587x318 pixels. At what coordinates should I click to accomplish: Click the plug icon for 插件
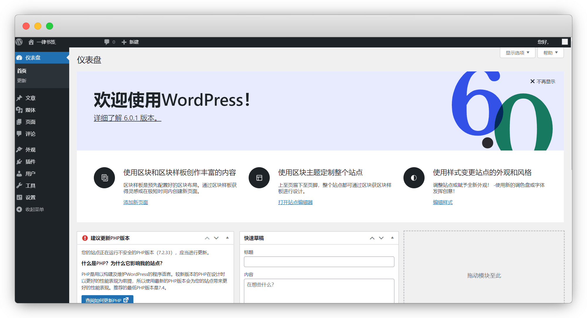(x=19, y=162)
